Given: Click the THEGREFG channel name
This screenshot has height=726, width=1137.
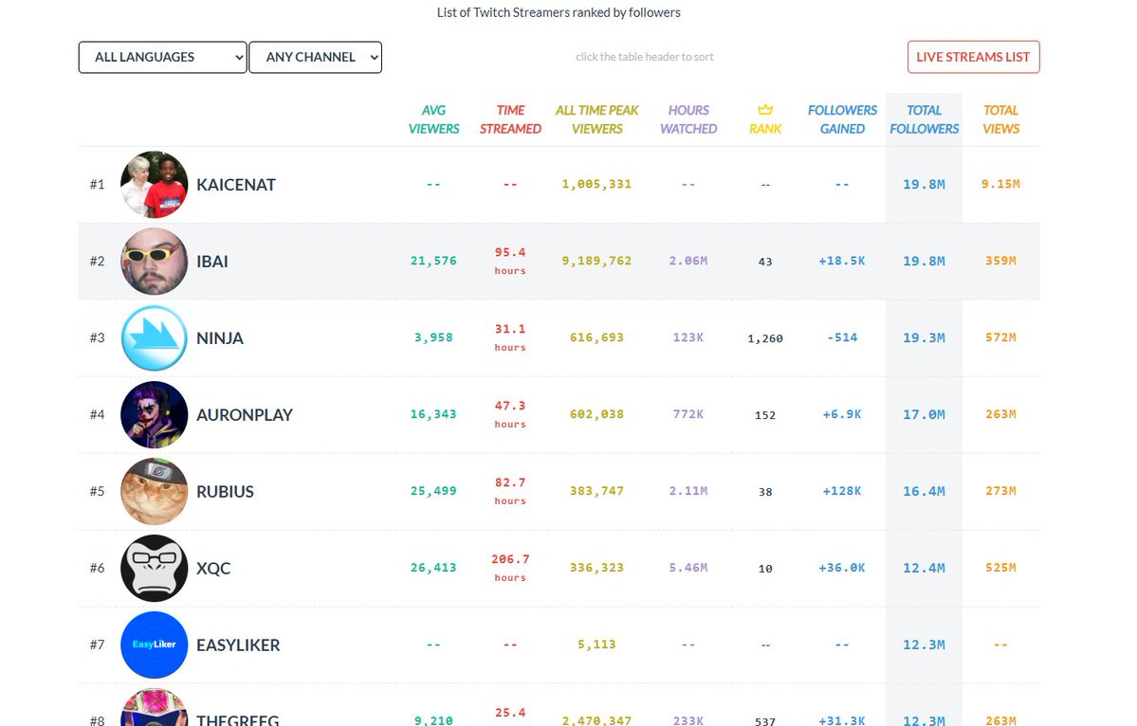Looking at the screenshot, I should point(238,719).
